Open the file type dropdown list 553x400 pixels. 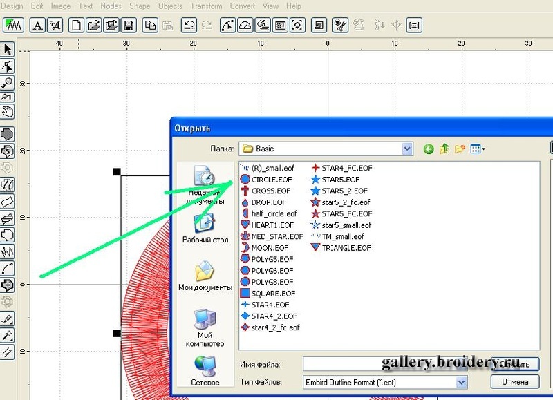461,381
